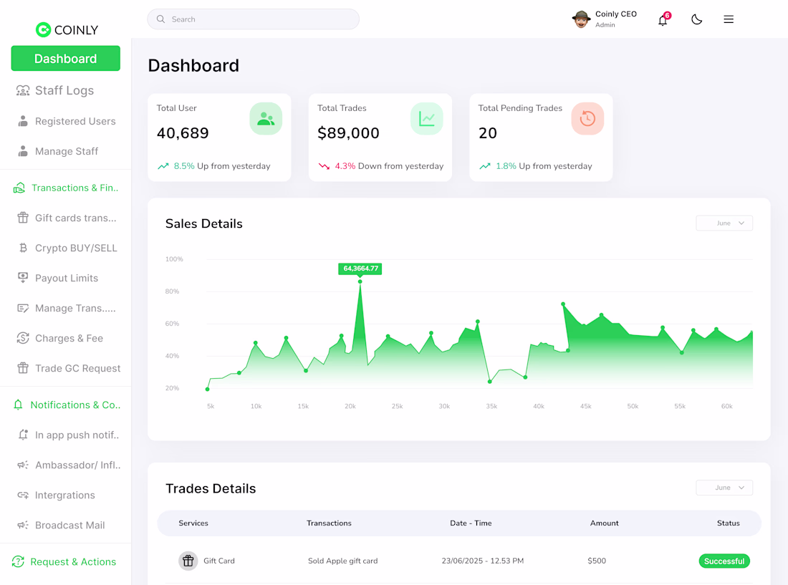788x585 pixels.
Task: Open Broadcast Mail link
Action: pos(70,526)
